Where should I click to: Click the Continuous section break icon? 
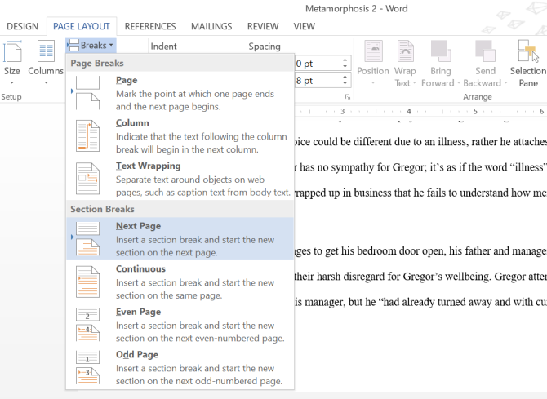click(x=87, y=282)
